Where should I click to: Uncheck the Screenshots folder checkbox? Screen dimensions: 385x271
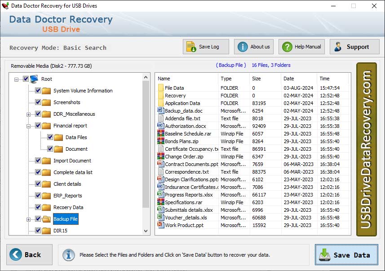coord(37,102)
